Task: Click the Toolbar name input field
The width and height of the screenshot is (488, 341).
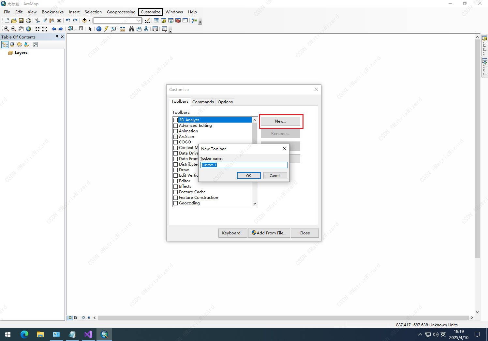Action: pyautogui.click(x=244, y=165)
